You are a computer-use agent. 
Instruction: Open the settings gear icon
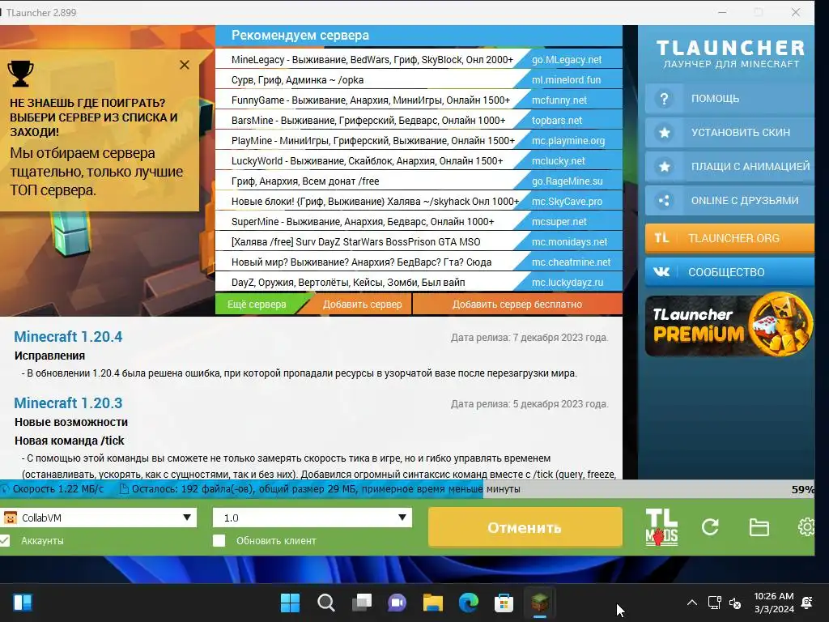point(806,526)
